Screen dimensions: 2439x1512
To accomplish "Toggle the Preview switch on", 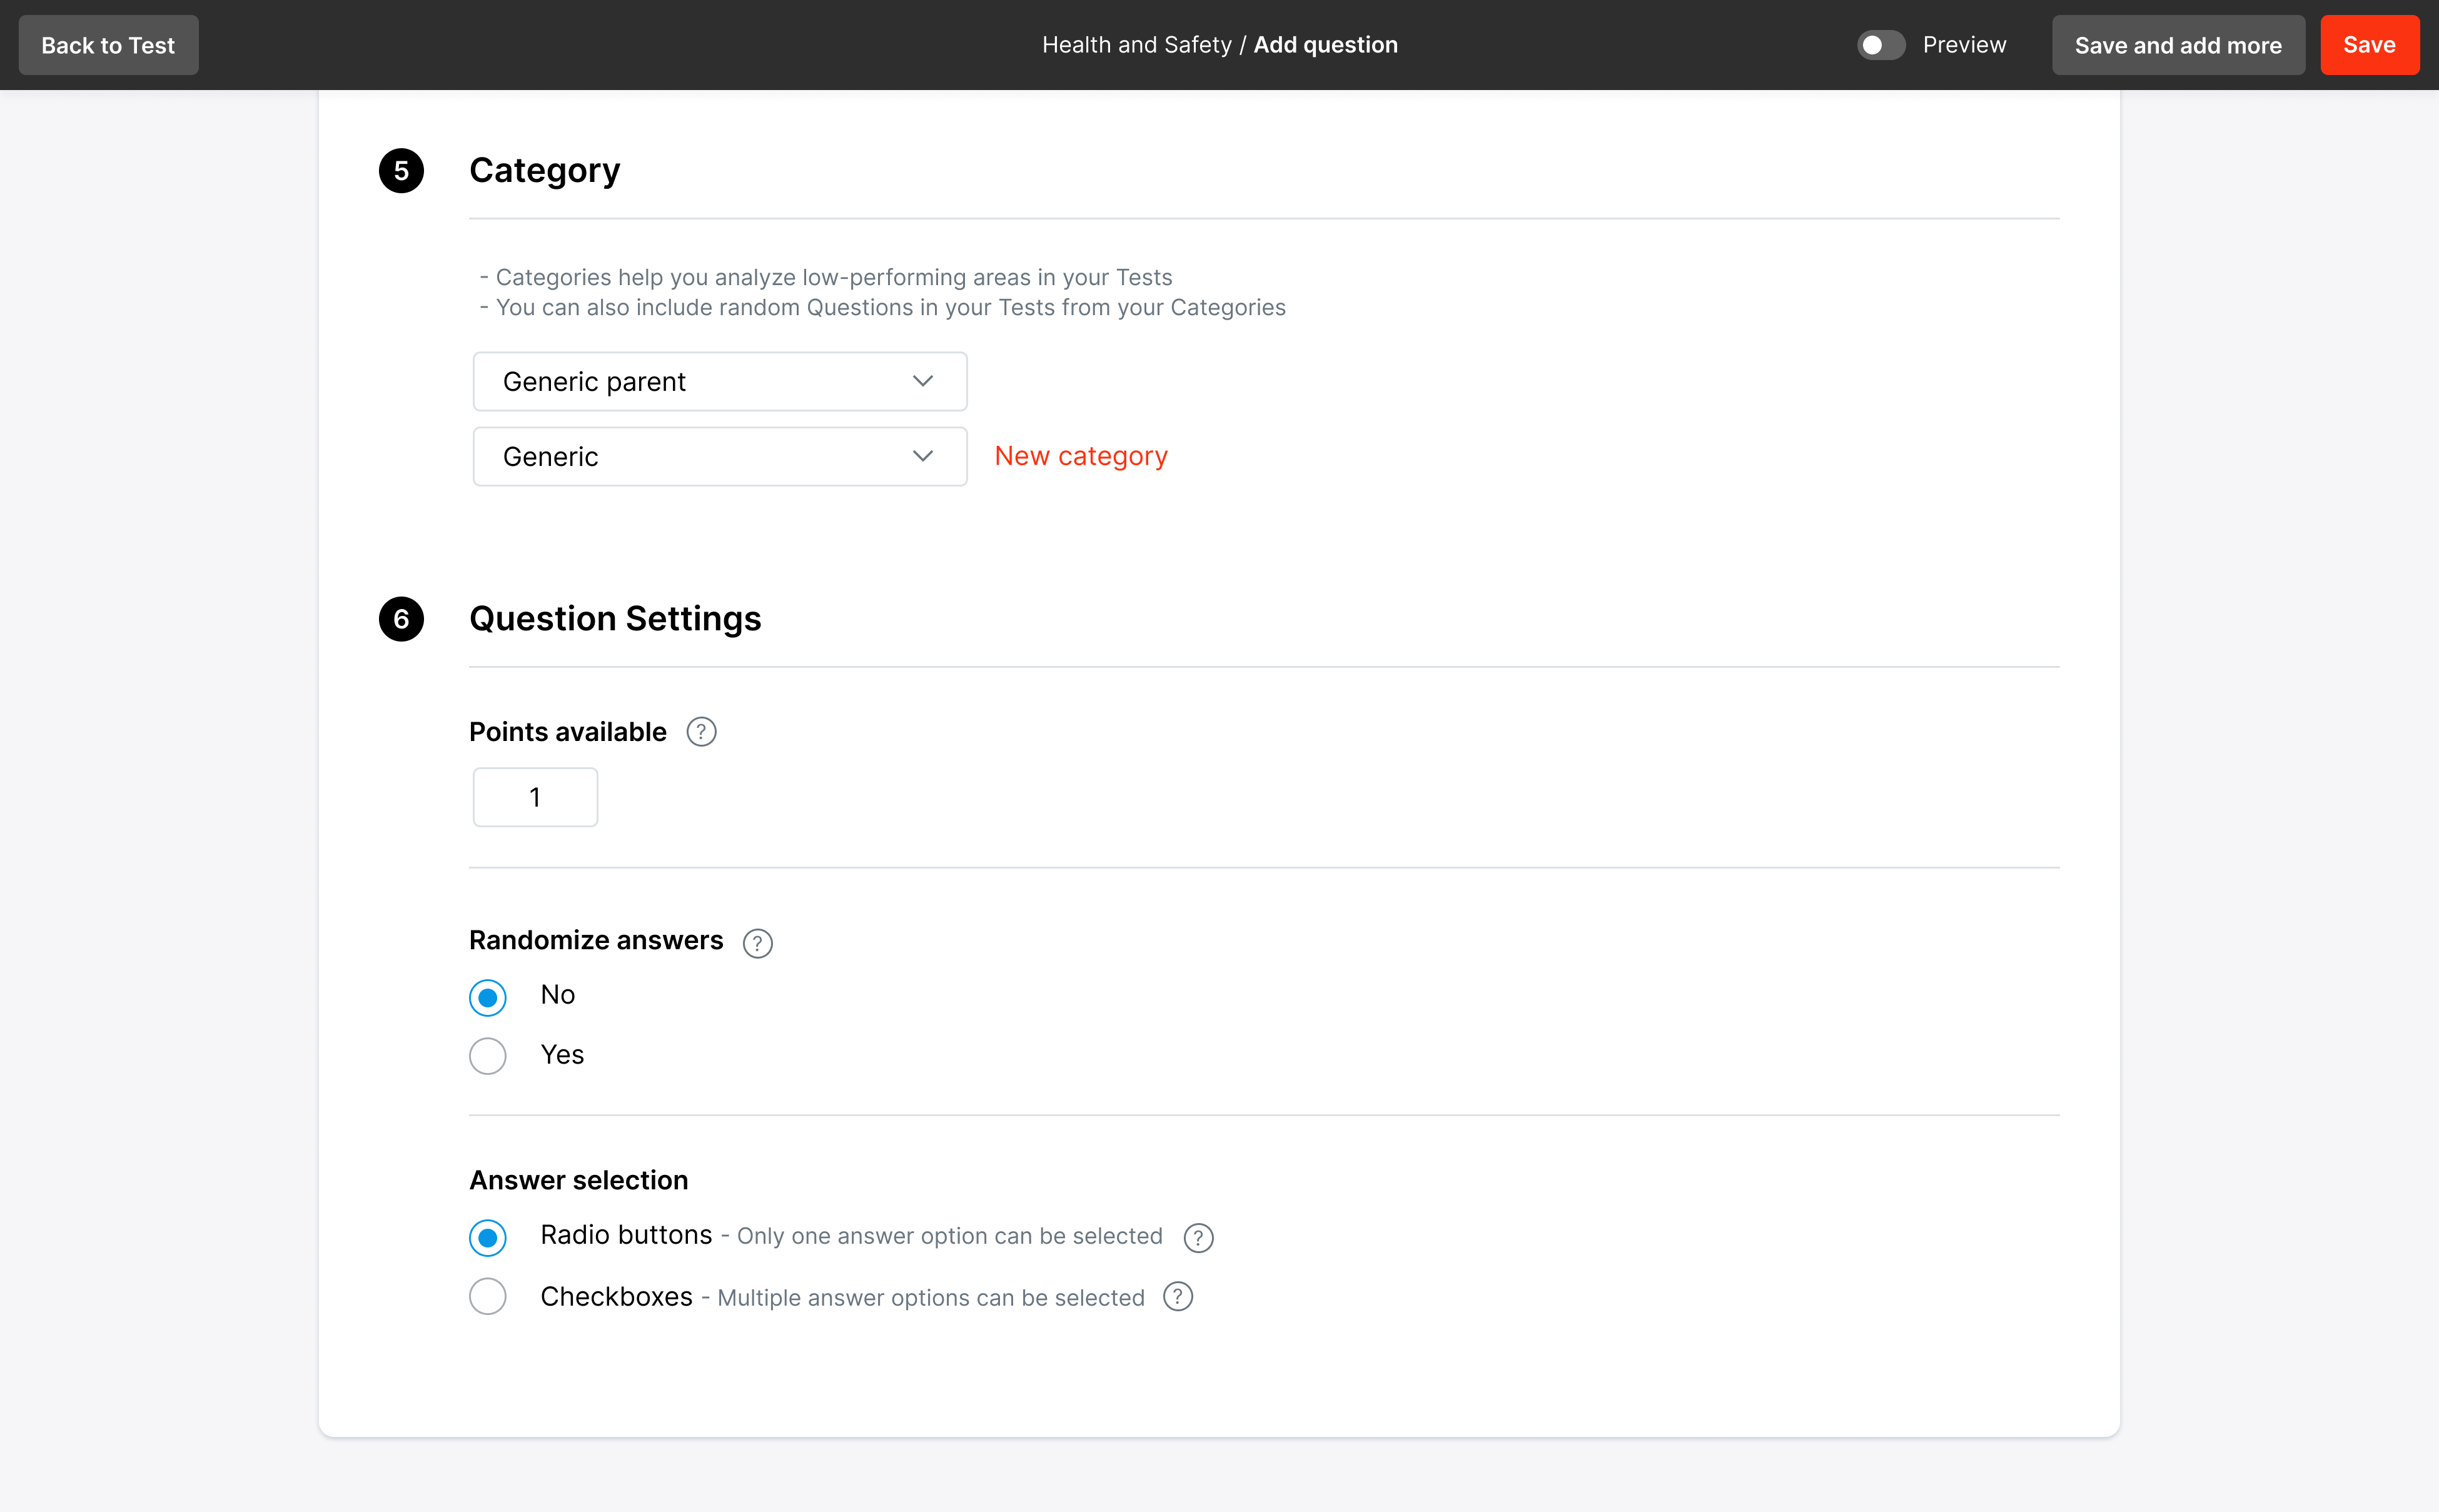I will tap(1880, 45).
